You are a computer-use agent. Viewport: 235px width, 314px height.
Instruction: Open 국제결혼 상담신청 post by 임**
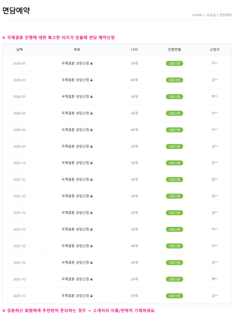pos(75,179)
